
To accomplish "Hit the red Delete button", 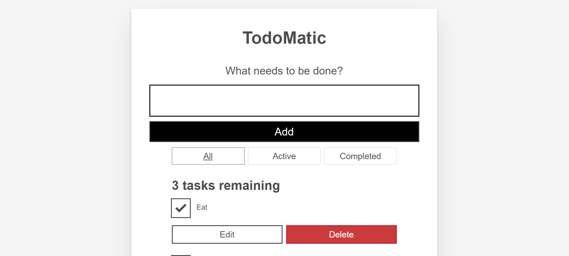I will tap(341, 234).
